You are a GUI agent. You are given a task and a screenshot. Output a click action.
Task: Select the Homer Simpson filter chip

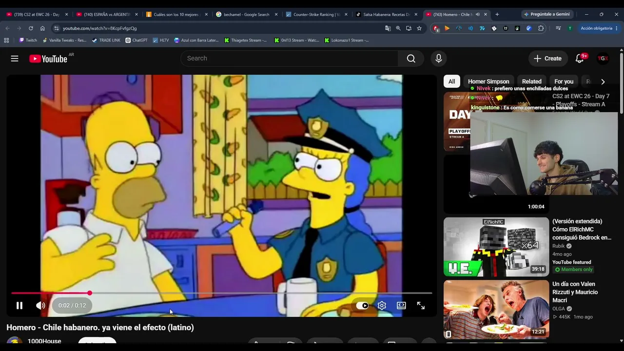tap(488, 81)
